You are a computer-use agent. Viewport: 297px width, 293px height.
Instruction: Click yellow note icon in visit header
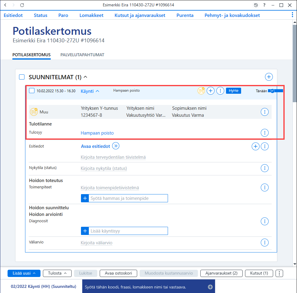pyautogui.click(x=201, y=91)
